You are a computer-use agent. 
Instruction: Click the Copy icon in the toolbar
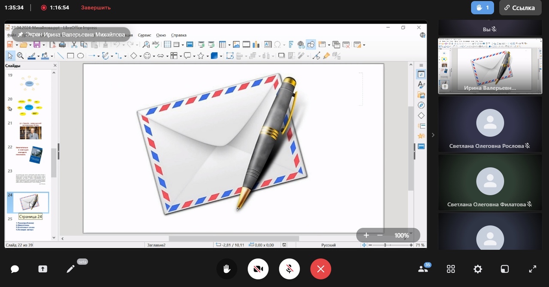[84, 45]
